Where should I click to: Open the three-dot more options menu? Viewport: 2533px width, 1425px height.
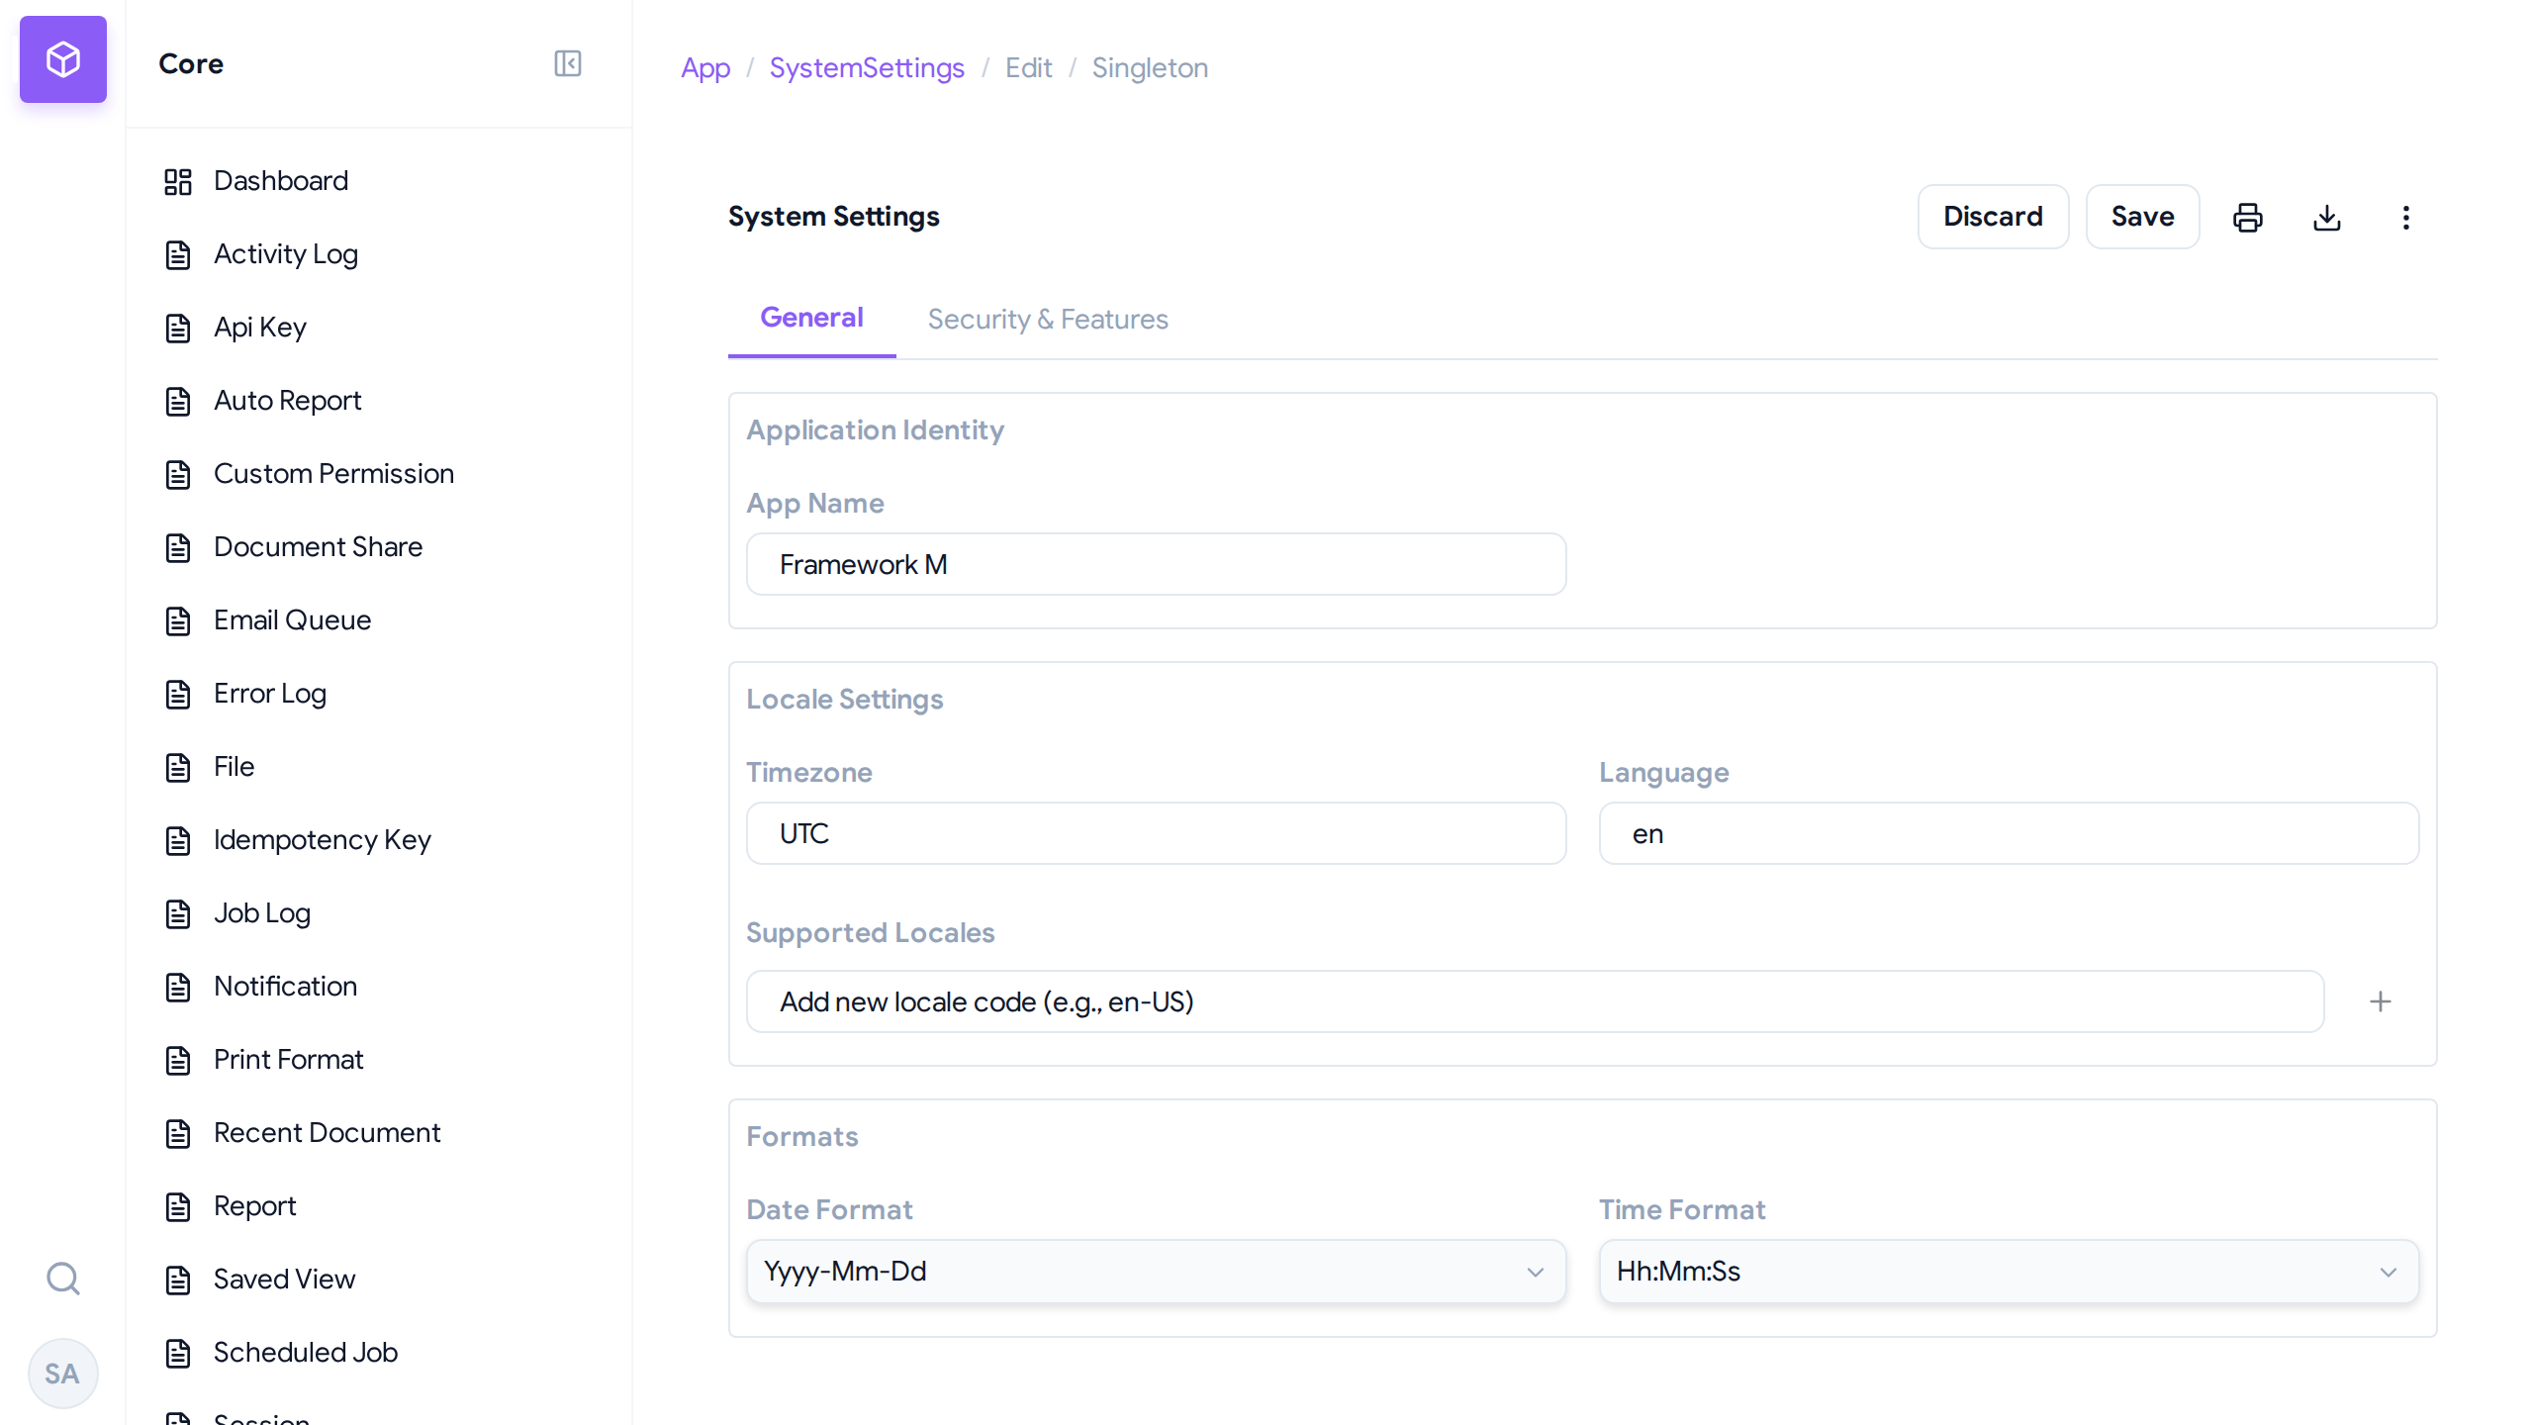coord(2406,217)
